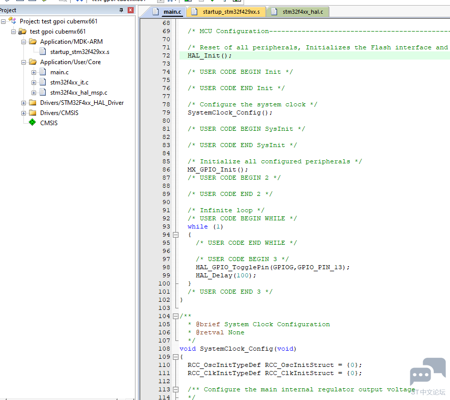Click the green CMSIS diamond component icon
The height and width of the screenshot is (400, 450).
pyautogui.click(x=33, y=122)
